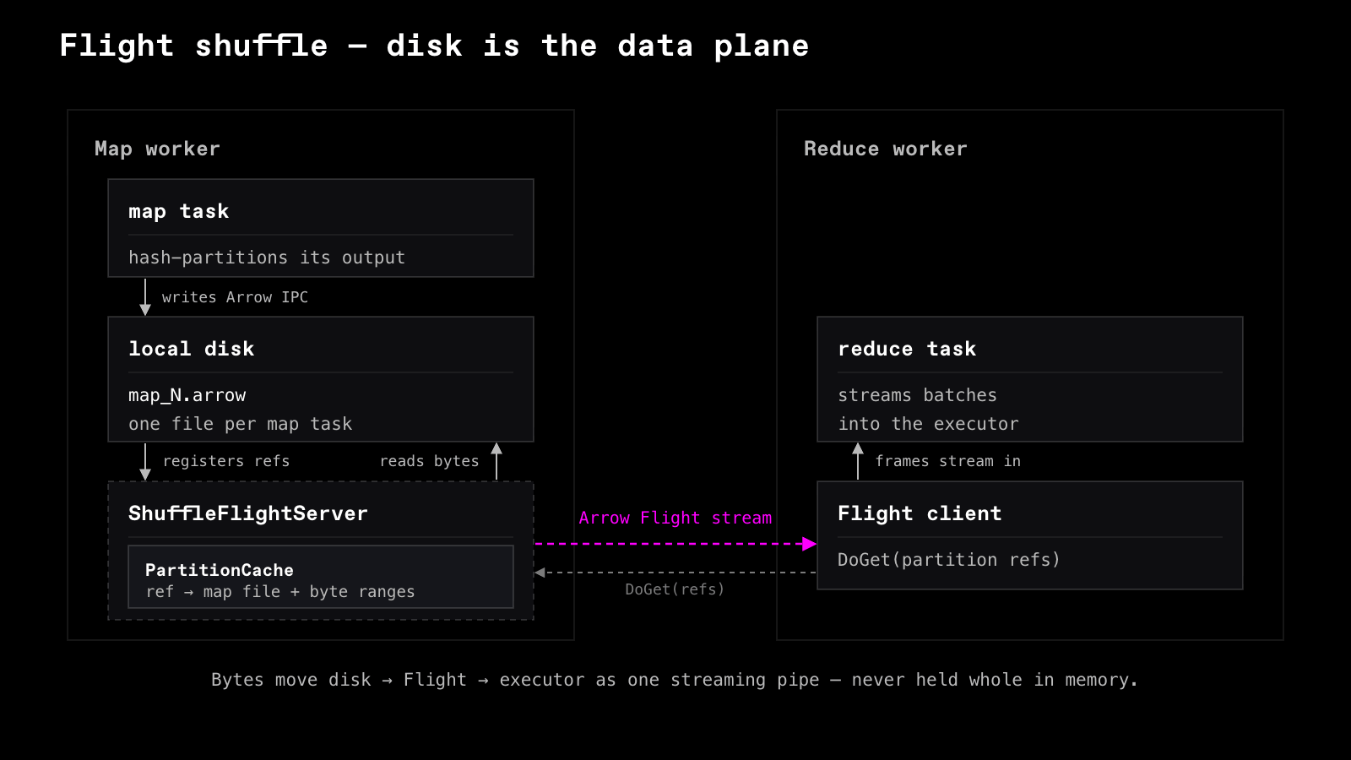This screenshot has height=760, width=1351.
Task: Click the 'writes Arrow IPC' arrow label
Action: (x=235, y=297)
